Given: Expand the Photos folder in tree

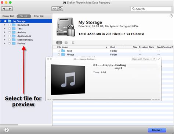Looking at the screenshot, I should tap(4, 43).
